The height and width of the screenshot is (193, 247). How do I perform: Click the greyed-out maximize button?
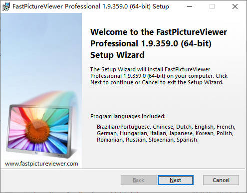[x=212, y=6]
